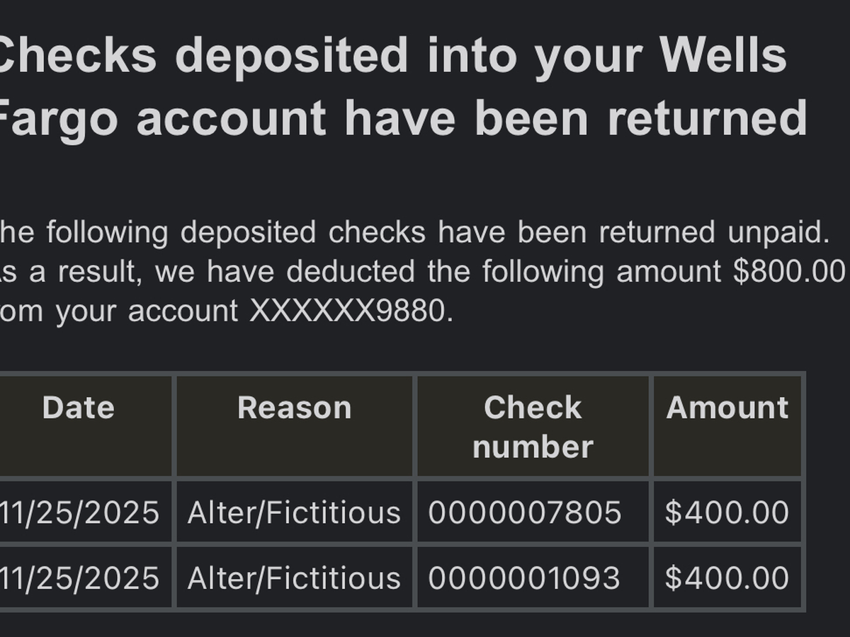Click the Date column header
Image resolution: width=850 pixels, height=637 pixels.
click(78, 408)
